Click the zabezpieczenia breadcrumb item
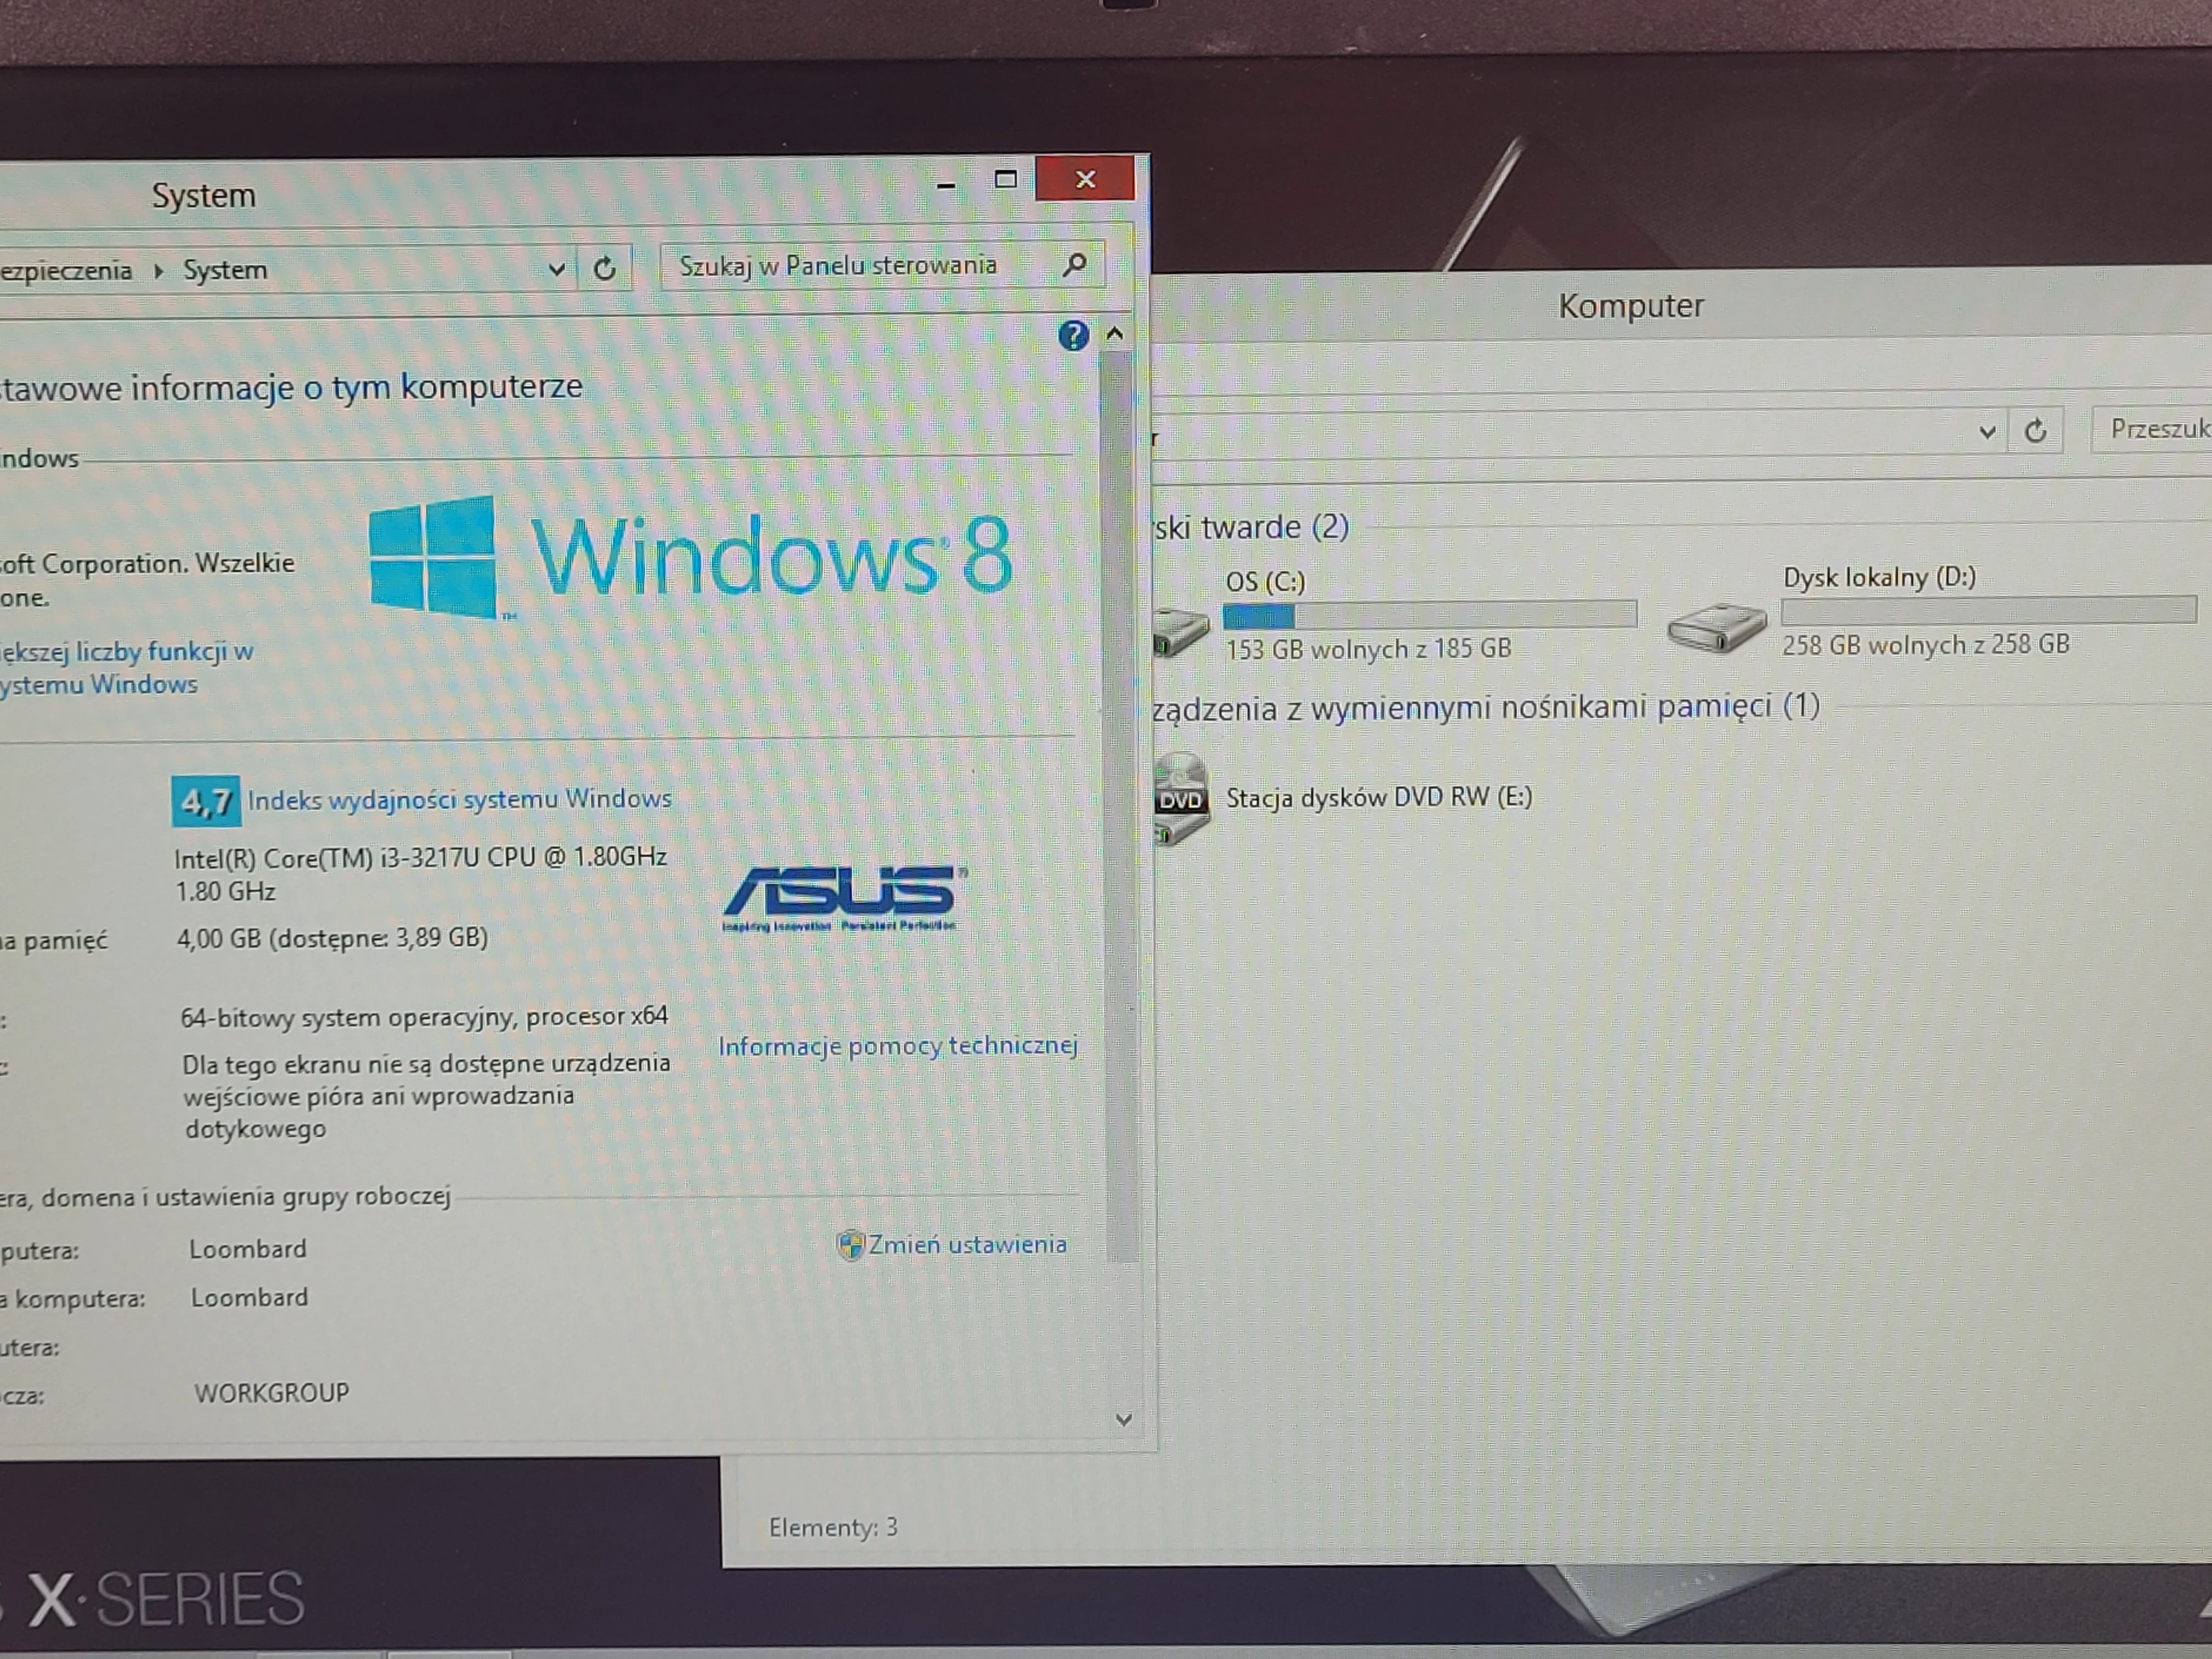This screenshot has height=1659, width=2212. (x=66, y=271)
